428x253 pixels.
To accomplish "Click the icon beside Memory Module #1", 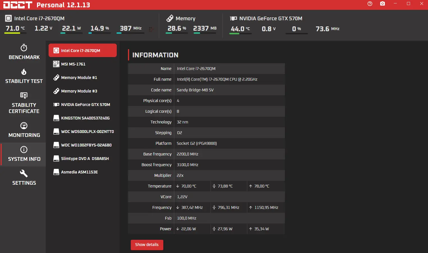I will pos(56,78).
